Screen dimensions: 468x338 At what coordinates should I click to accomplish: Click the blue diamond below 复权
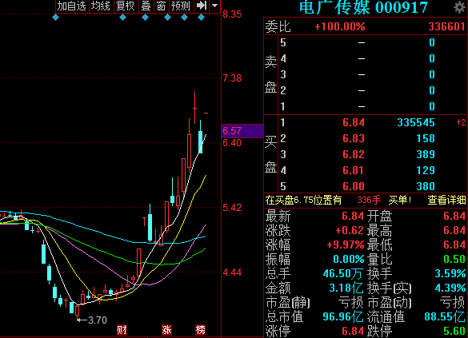tap(122, 18)
